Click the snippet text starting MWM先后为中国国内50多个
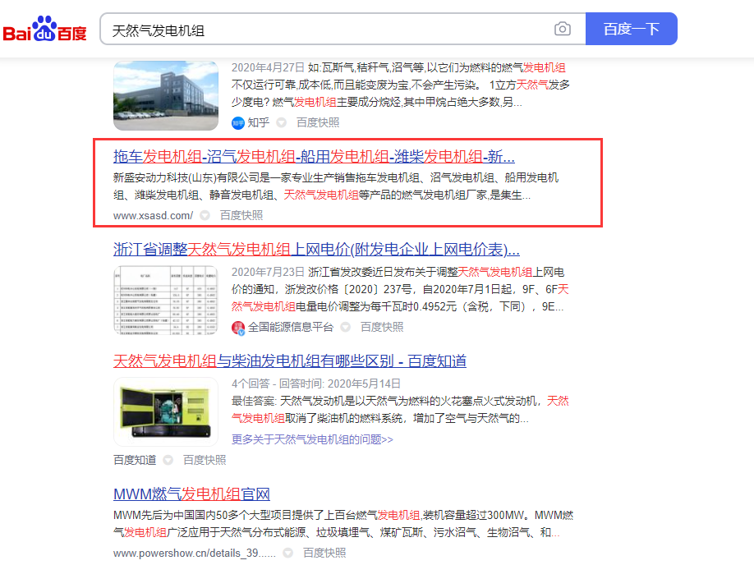 [x=343, y=524]
